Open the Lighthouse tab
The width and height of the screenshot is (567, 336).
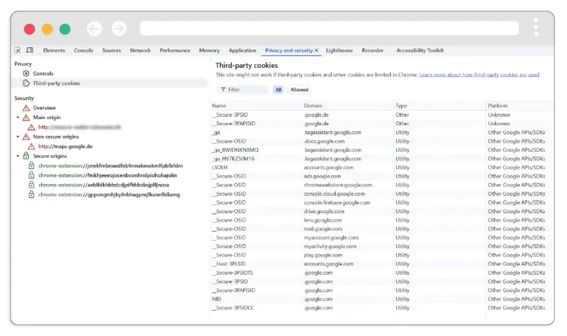tap(339, 50)
